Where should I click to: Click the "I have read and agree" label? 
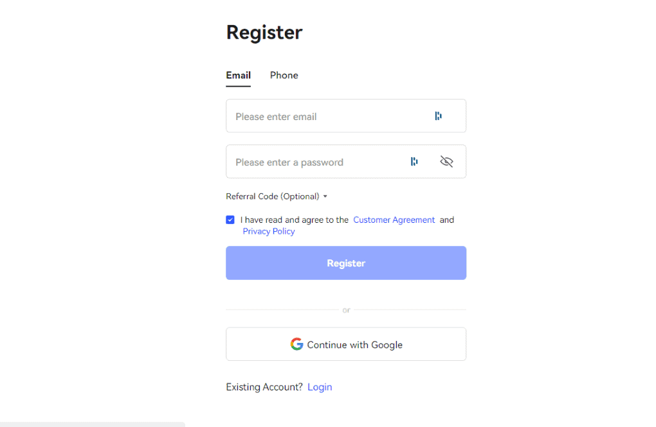(295, 220)
